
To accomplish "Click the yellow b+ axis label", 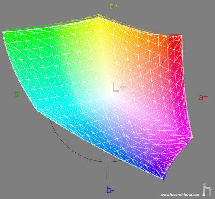I will click(114, 6).
